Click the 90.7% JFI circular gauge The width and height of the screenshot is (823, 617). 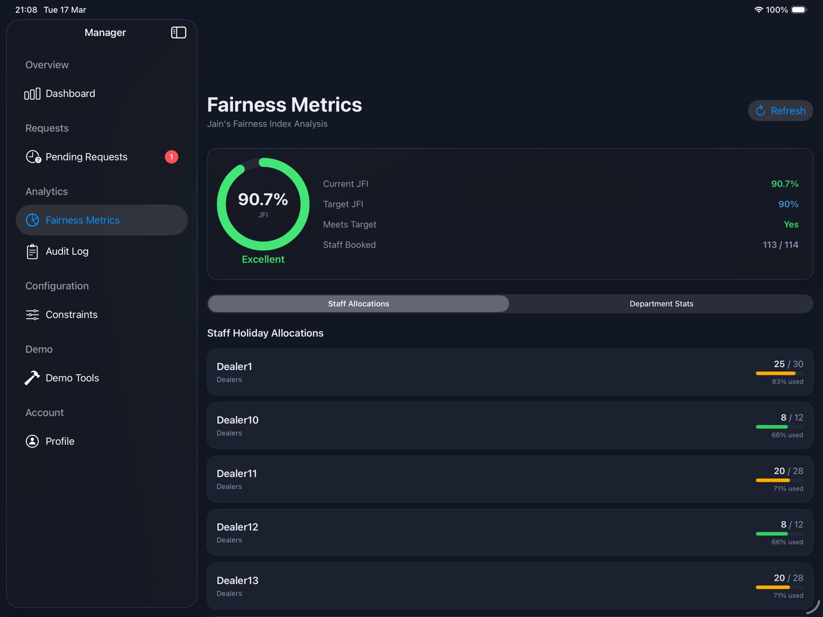pos(263,204)
